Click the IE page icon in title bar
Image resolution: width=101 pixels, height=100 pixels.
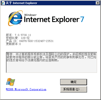pos(3,3)
